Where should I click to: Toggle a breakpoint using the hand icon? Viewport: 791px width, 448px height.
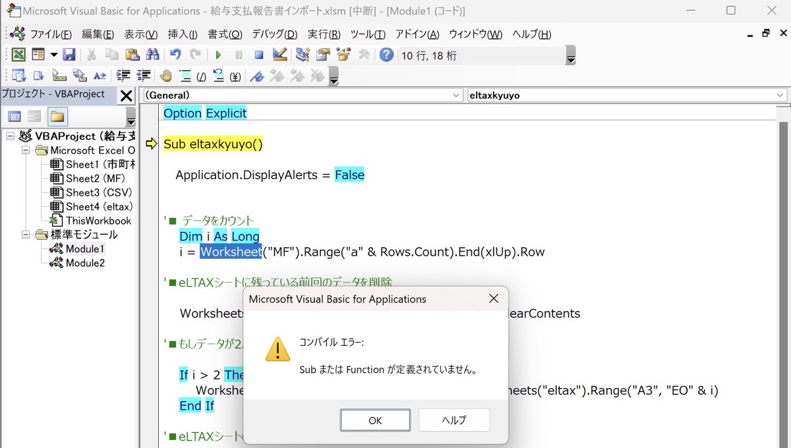pos(165,76)
